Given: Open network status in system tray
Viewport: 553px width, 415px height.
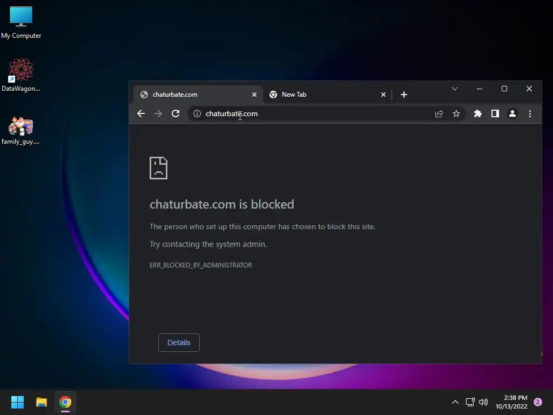Looking at the screenshot, I should tap(470, 402).
